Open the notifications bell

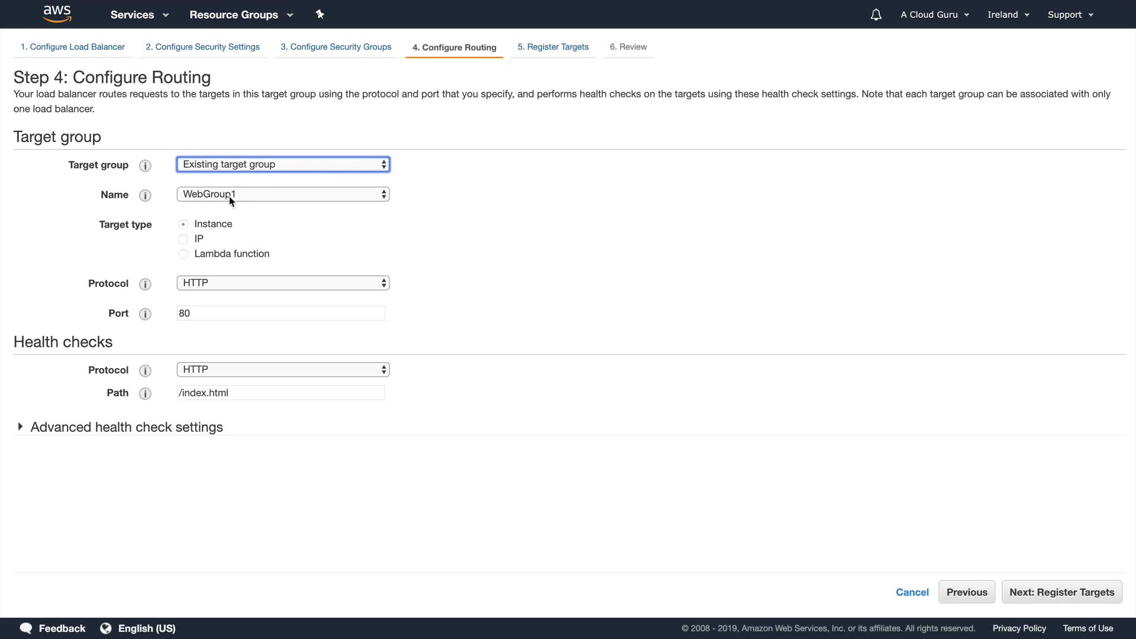coord(876,15)
